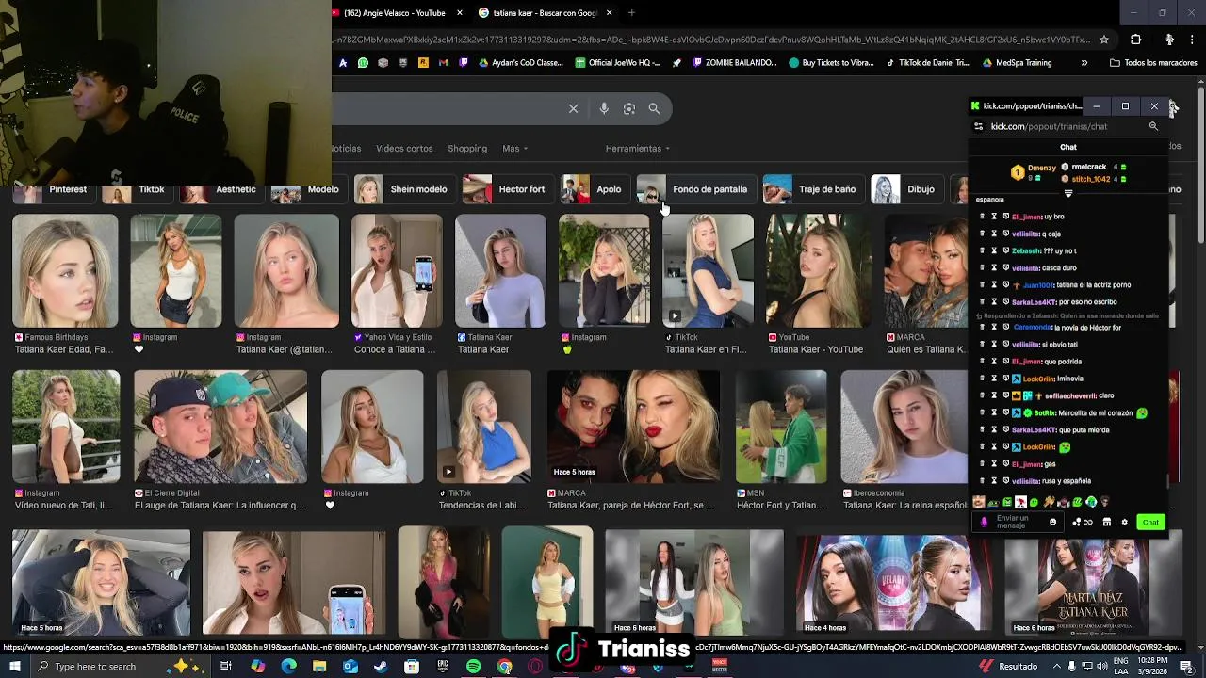Open the Noticias results tab

[346, 149]
